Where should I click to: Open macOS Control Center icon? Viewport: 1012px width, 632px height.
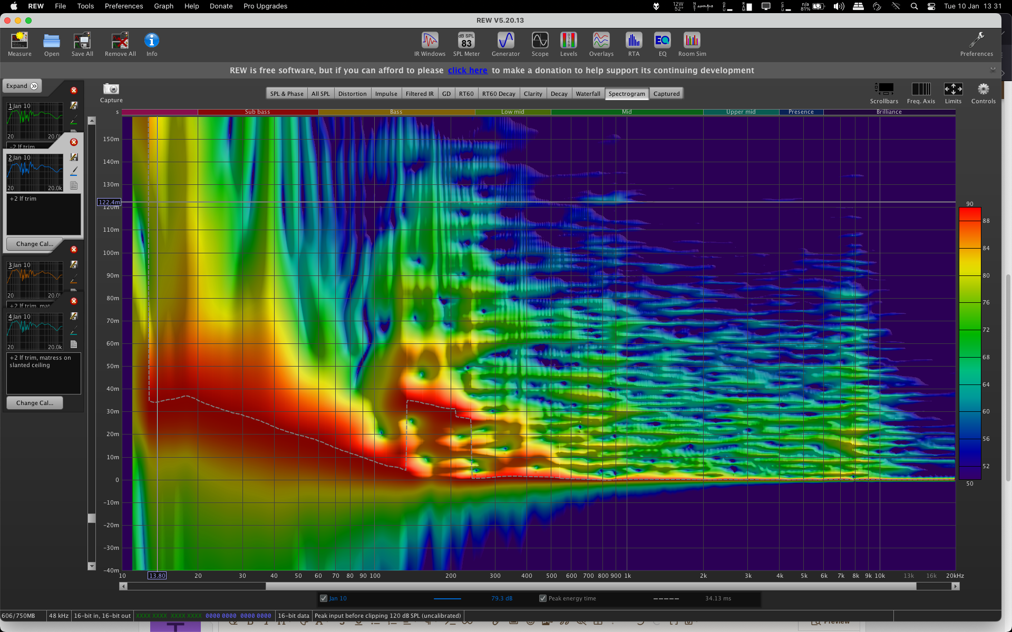click(931, 6)
